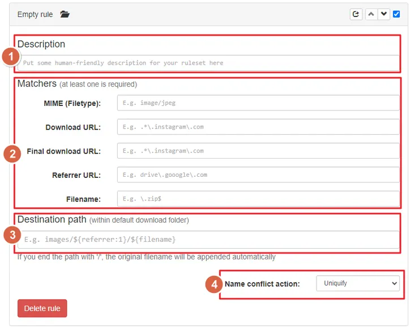Focus the Description input field

(208, 63)
